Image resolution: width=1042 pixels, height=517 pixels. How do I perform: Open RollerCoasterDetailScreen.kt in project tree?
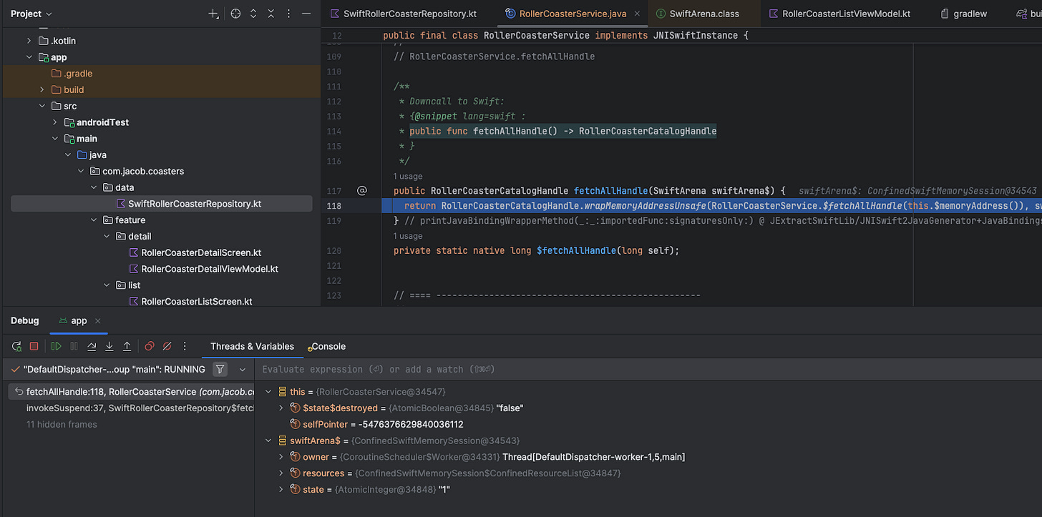(x=200, y=252)
